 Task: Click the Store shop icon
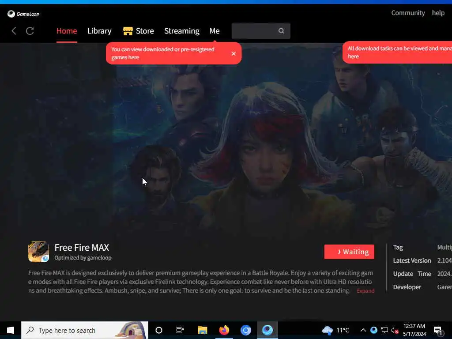(128, 31)
